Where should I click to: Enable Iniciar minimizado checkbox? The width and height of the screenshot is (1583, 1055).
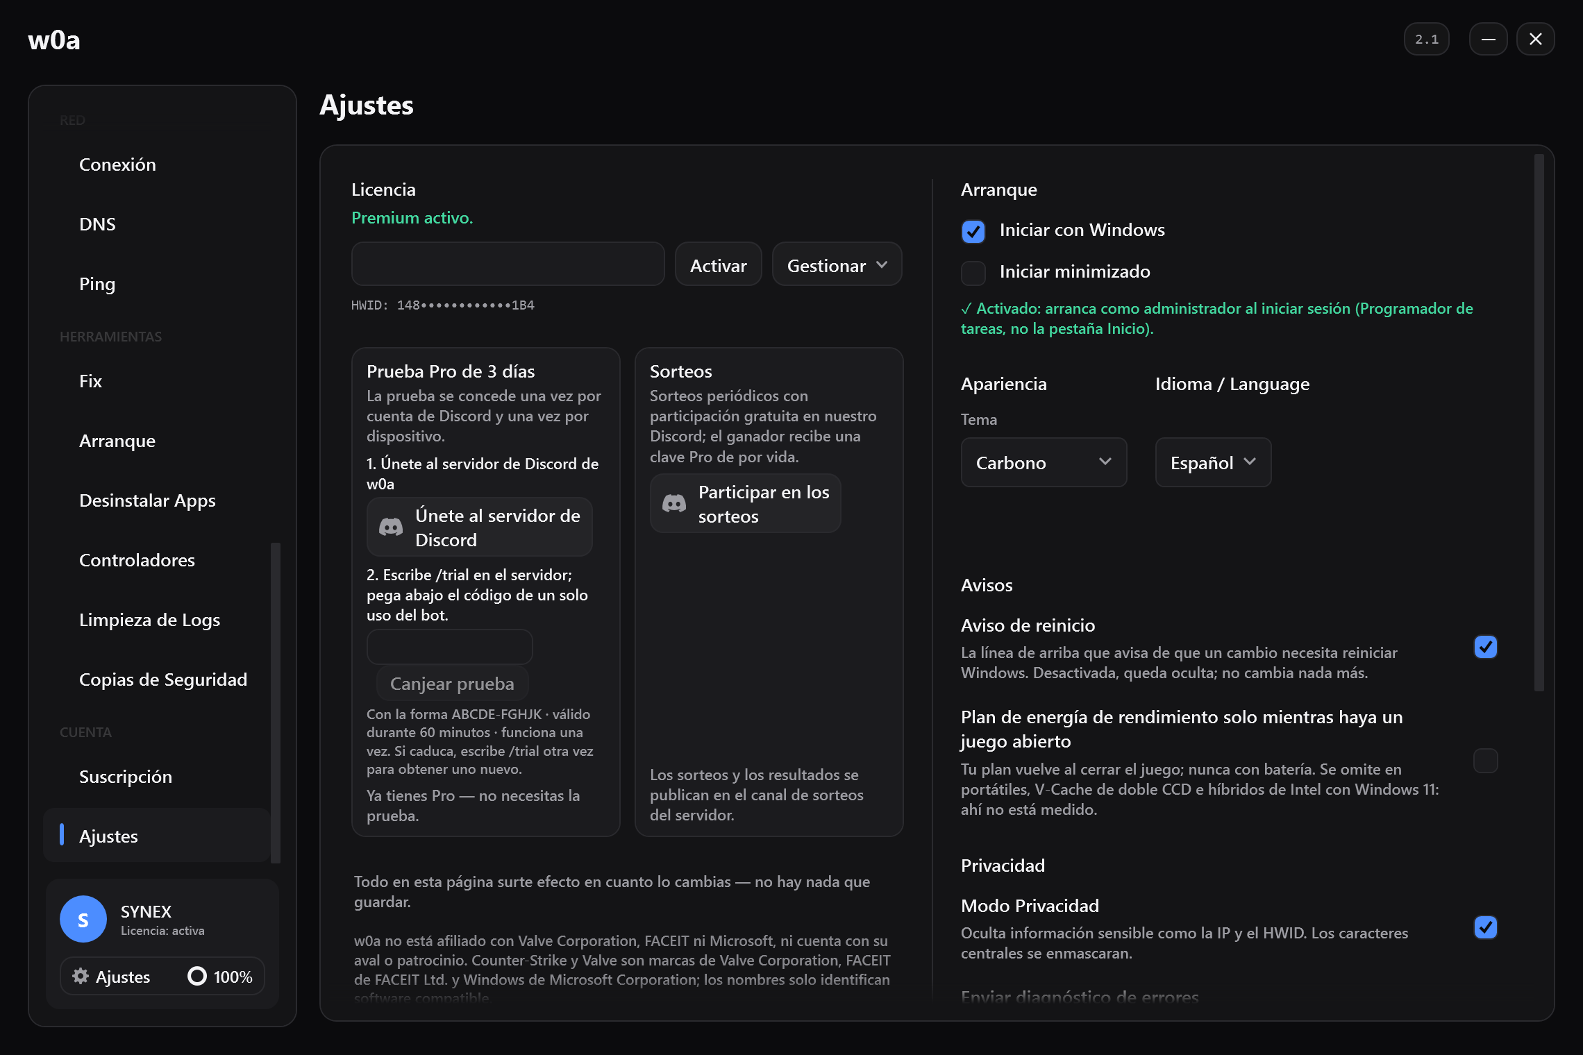[973, 273]
